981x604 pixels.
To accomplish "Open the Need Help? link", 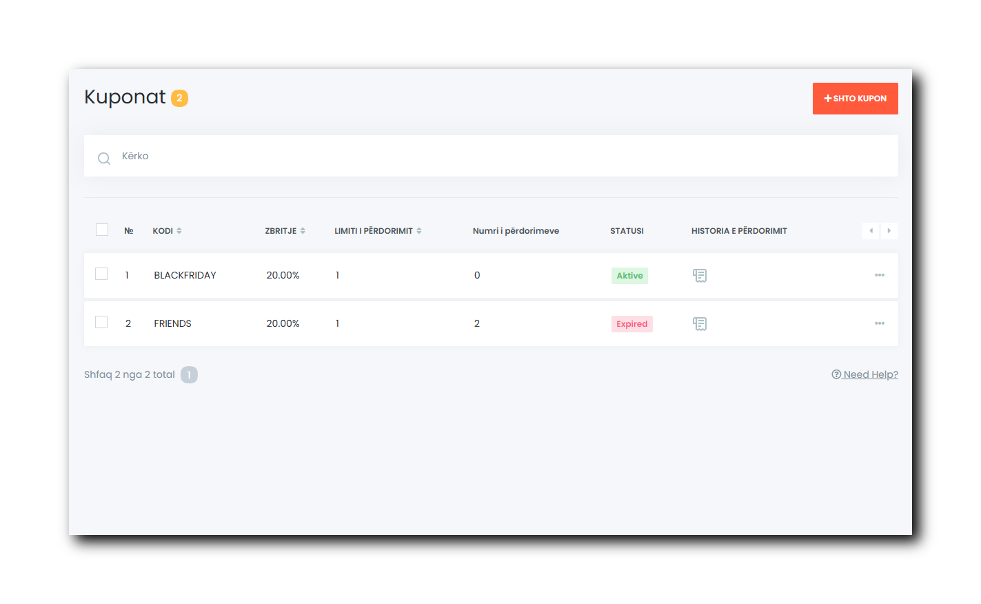I will (x=864, y=374).
